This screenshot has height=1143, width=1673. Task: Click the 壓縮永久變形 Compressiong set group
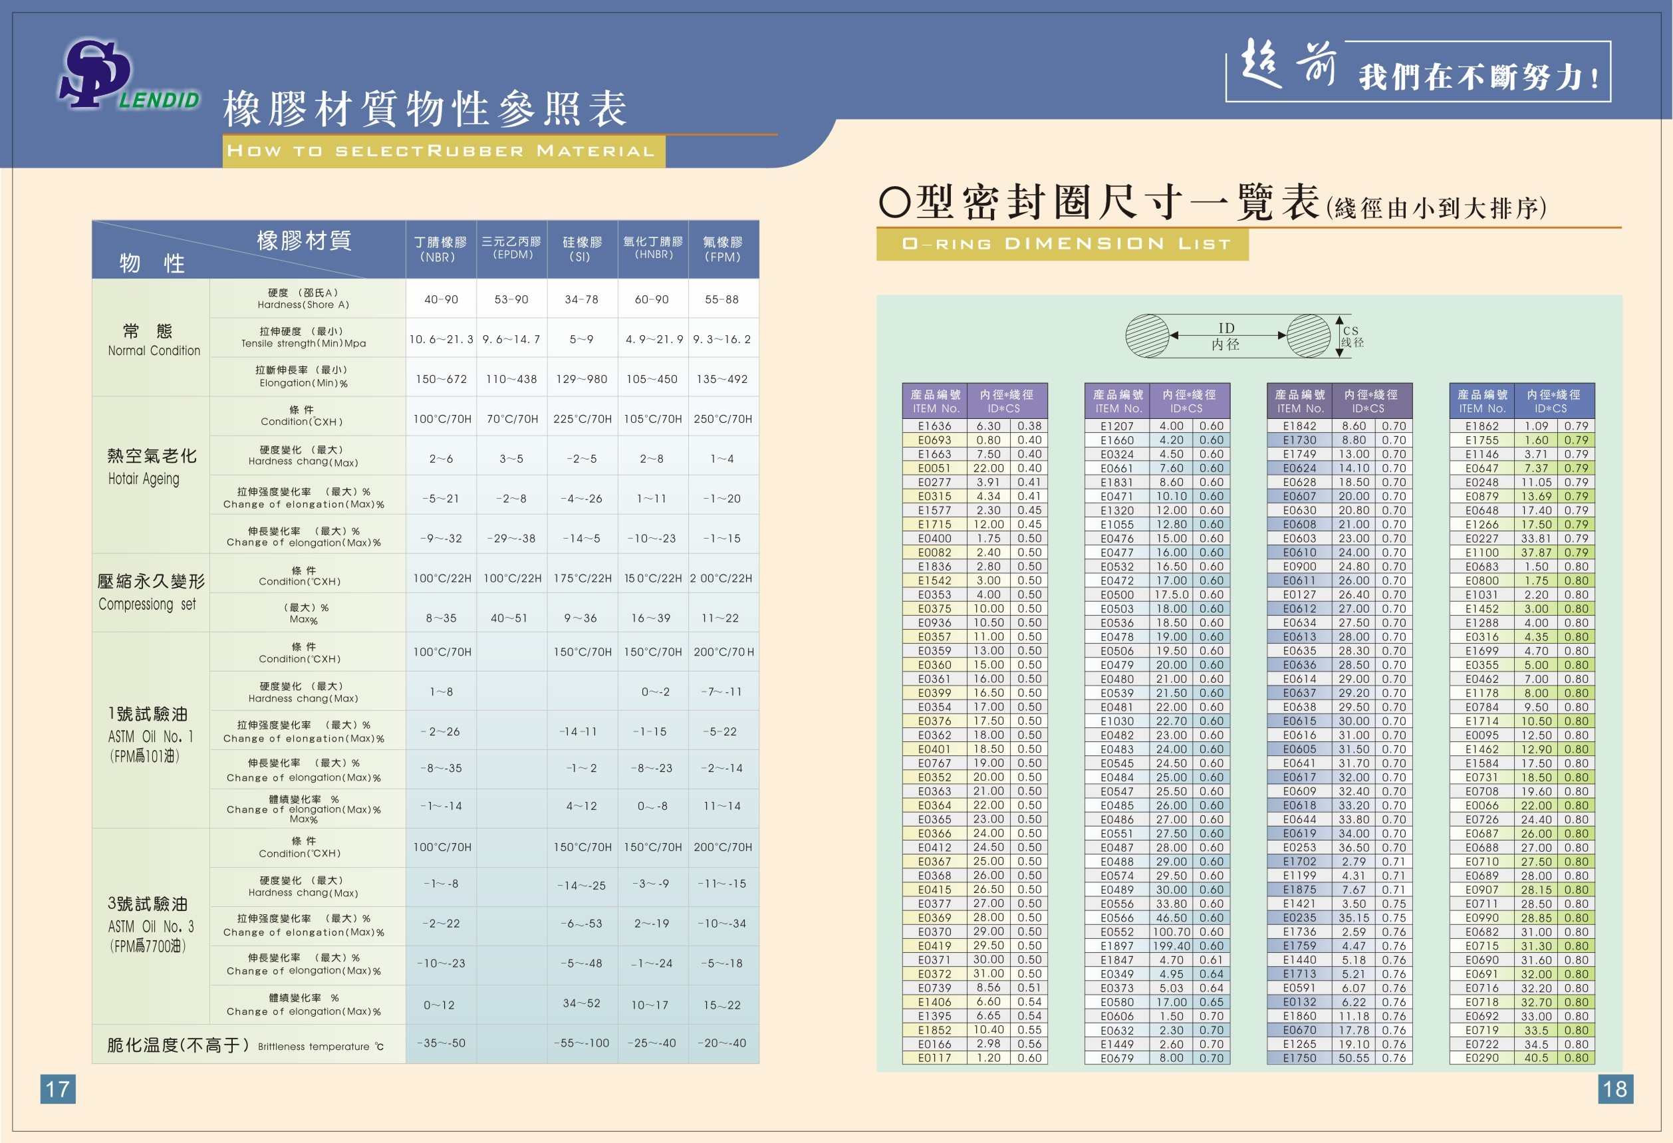(150, 592)
